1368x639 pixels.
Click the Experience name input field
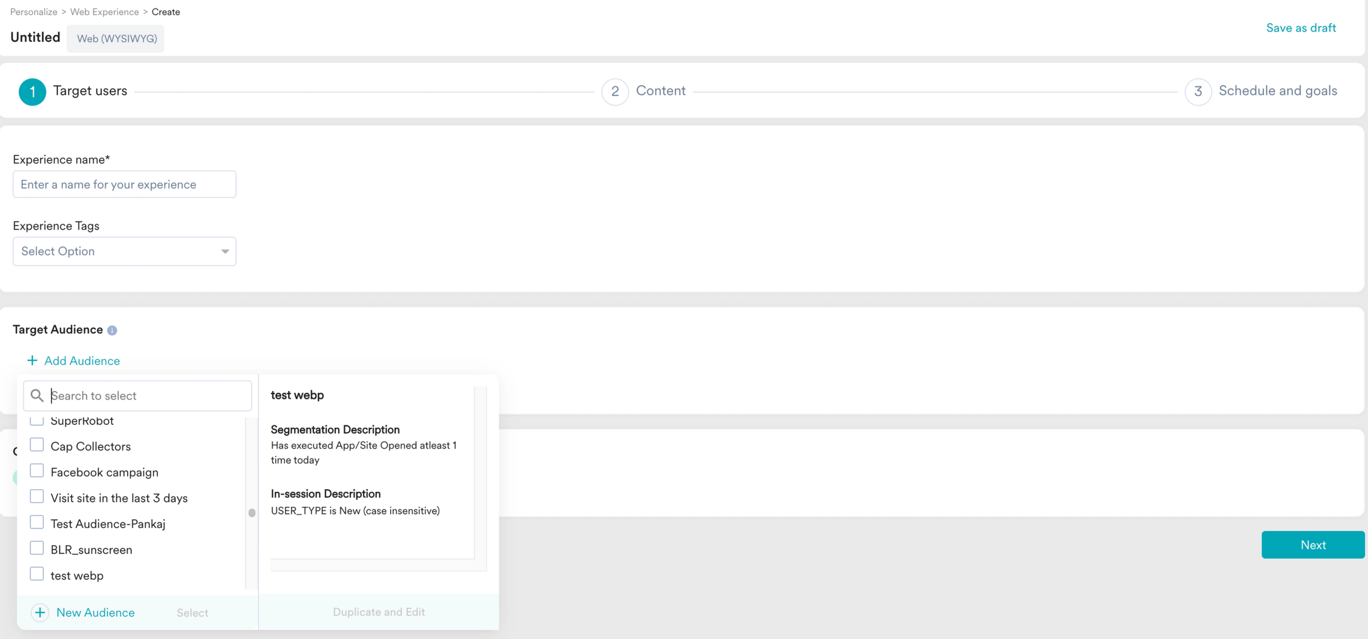point(124,184)
